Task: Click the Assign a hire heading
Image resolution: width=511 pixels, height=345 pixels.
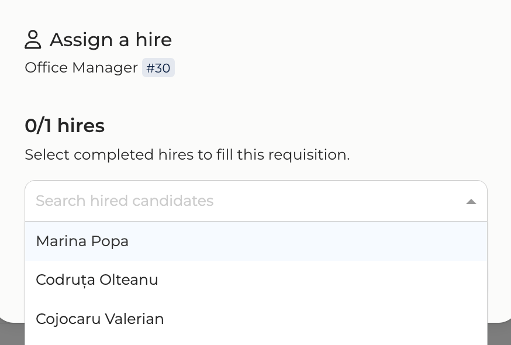Action: pyautogui.click(x=111, y=40)
